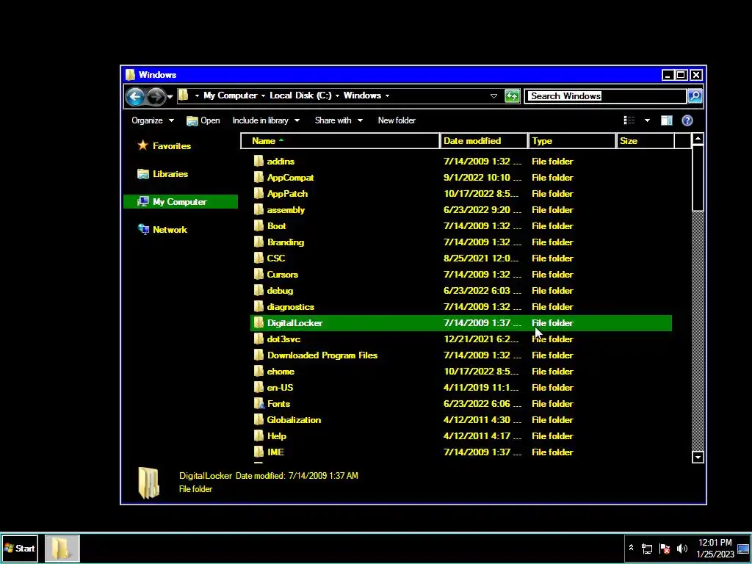The image size is (752, 564).
Task: Select the IME folder name
Action: coord(275,452)
